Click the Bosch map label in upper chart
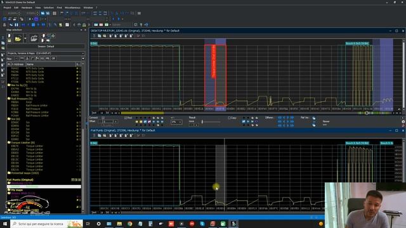The height and width of the screenshot is (228, 406). [357, 44]
